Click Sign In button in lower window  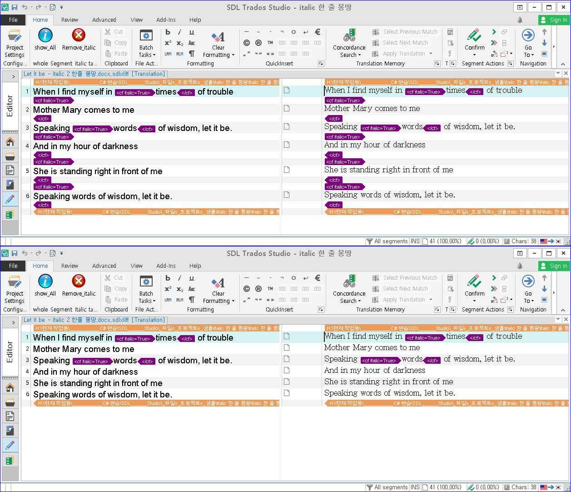pyautogui.click(x=554, y=266)
